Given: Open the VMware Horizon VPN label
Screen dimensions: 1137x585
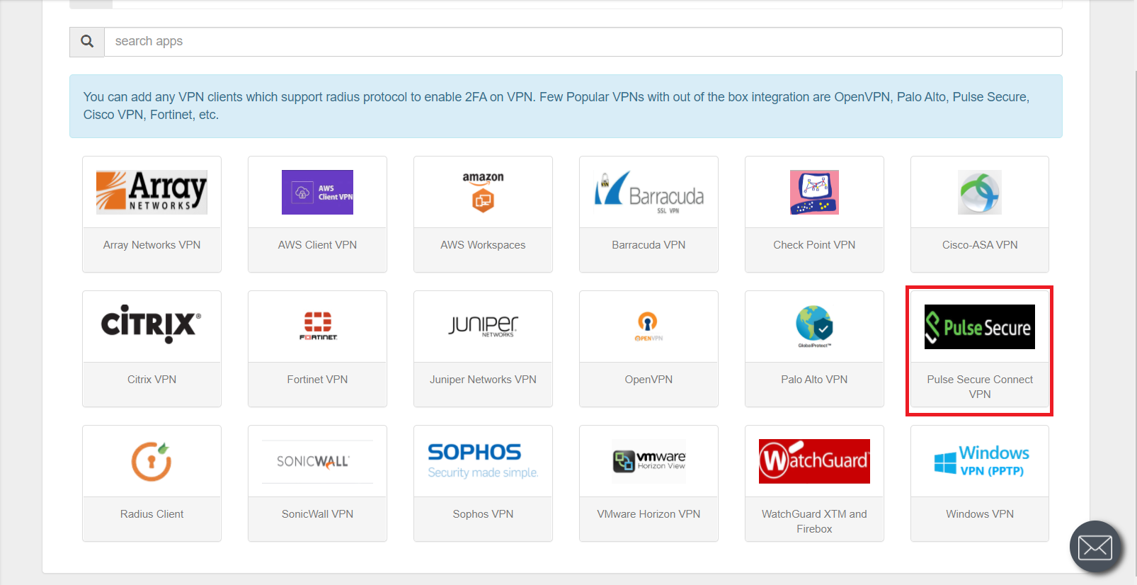Looking at the screenshot, I should [649, 514].
